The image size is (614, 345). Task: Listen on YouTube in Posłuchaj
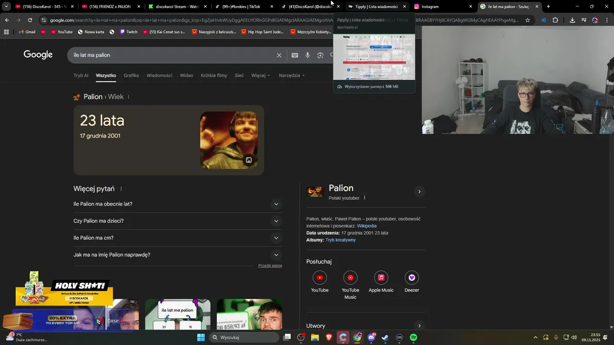point(319,282)
